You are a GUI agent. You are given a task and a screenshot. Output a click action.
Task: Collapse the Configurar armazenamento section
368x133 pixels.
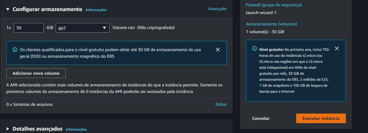(8, 9)
